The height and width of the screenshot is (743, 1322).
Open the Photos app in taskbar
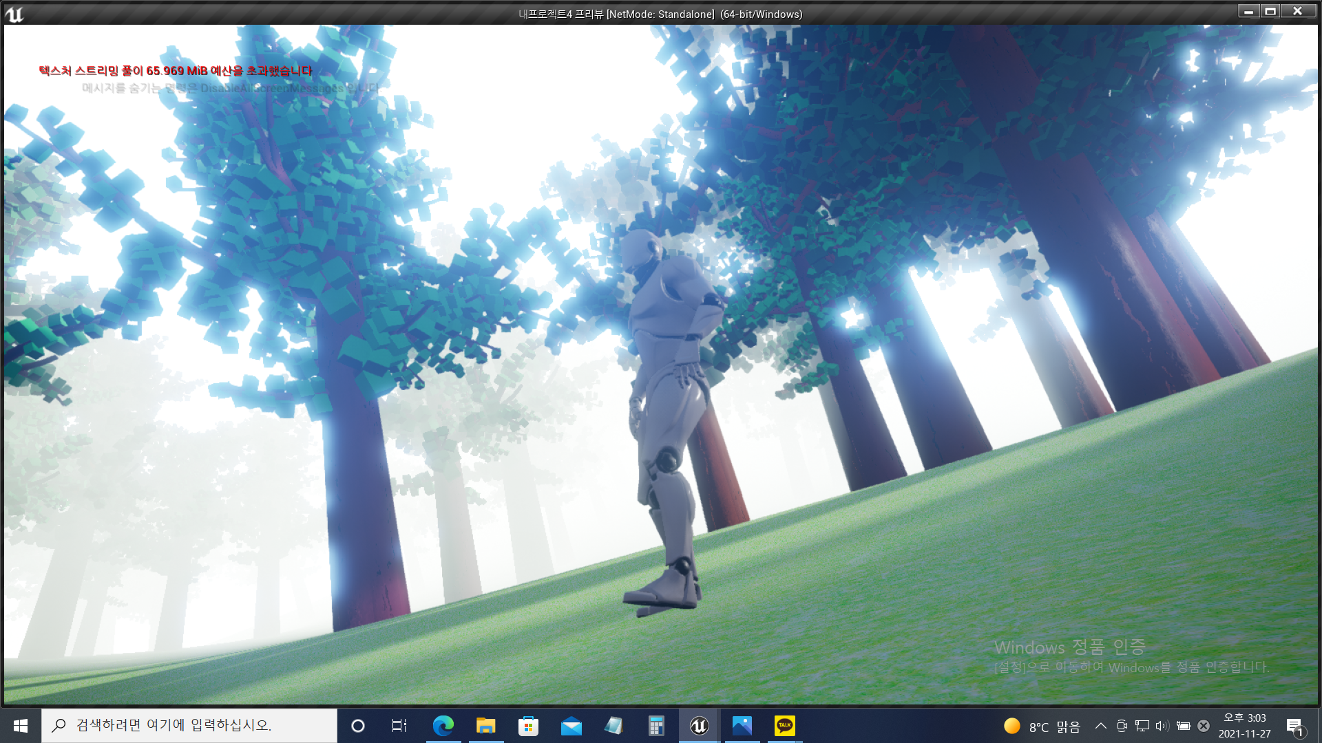[742, 726]
